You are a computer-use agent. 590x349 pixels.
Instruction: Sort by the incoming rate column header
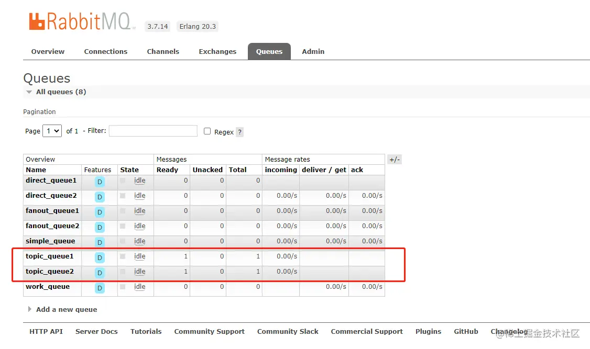point(281,170)
